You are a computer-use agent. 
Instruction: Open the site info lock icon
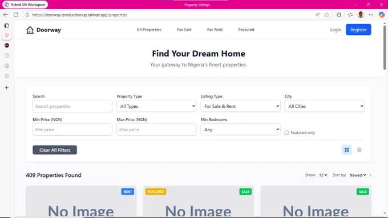click(x=27, y=15)
